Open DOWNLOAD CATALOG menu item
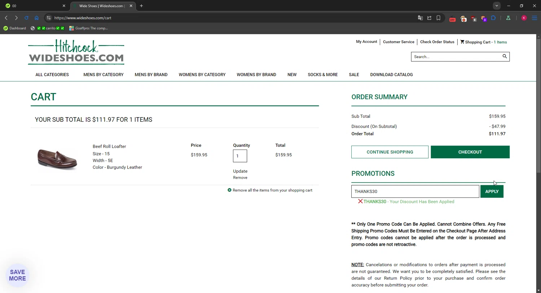Image resolution: width=541 pixels, height=293 pixels. (391, 75)
